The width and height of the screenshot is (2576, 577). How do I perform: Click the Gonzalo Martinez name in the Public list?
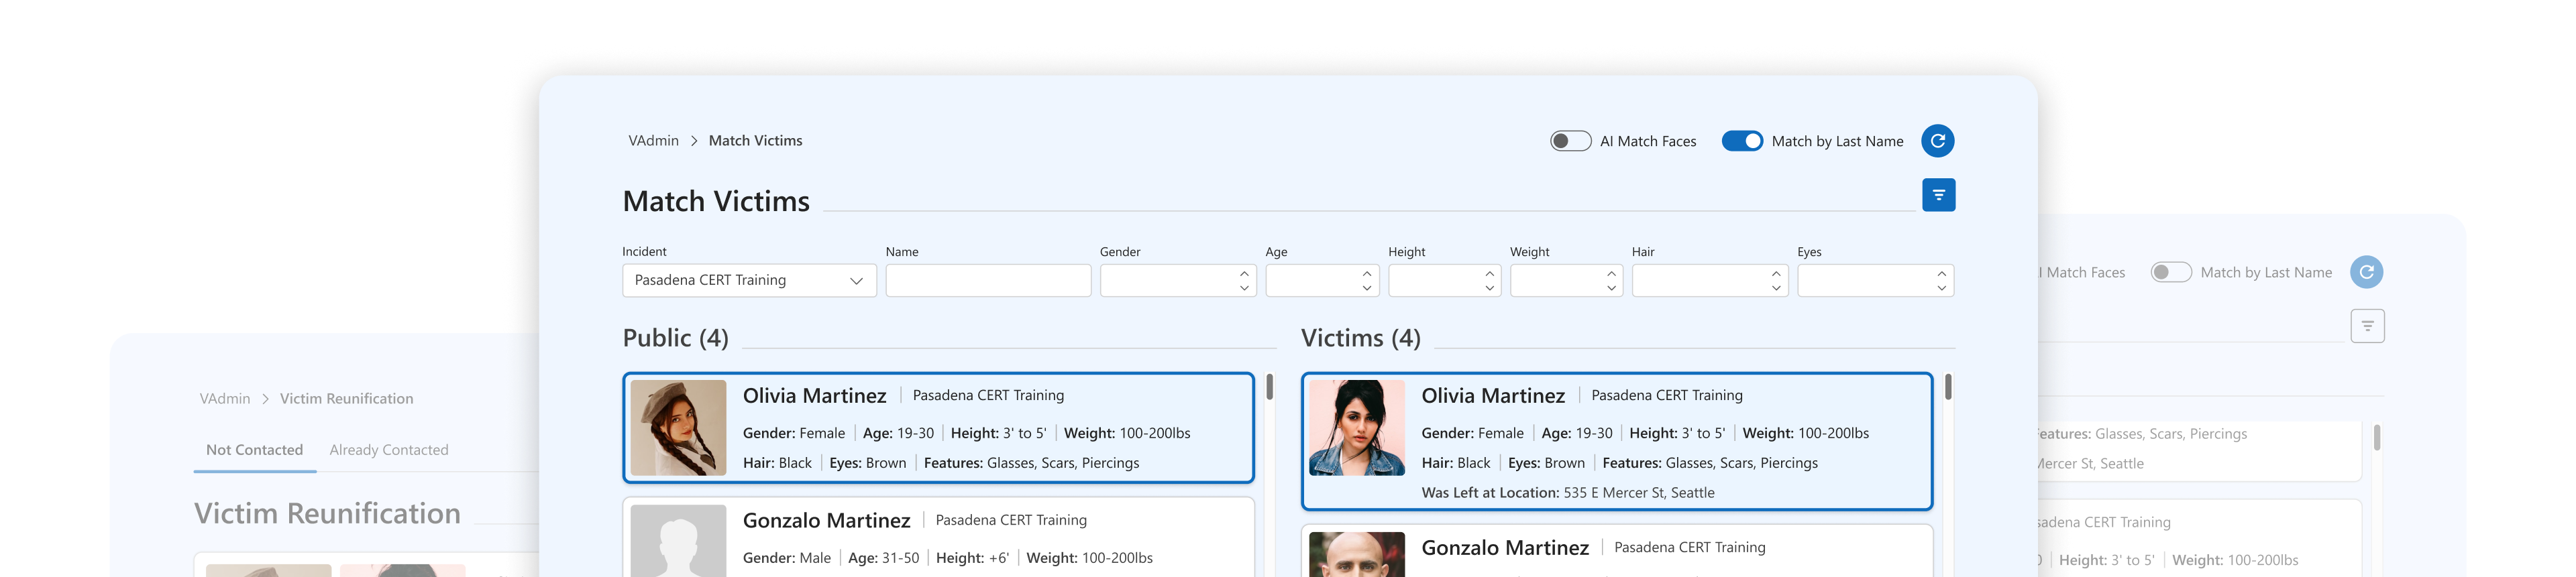click(826, 521)
